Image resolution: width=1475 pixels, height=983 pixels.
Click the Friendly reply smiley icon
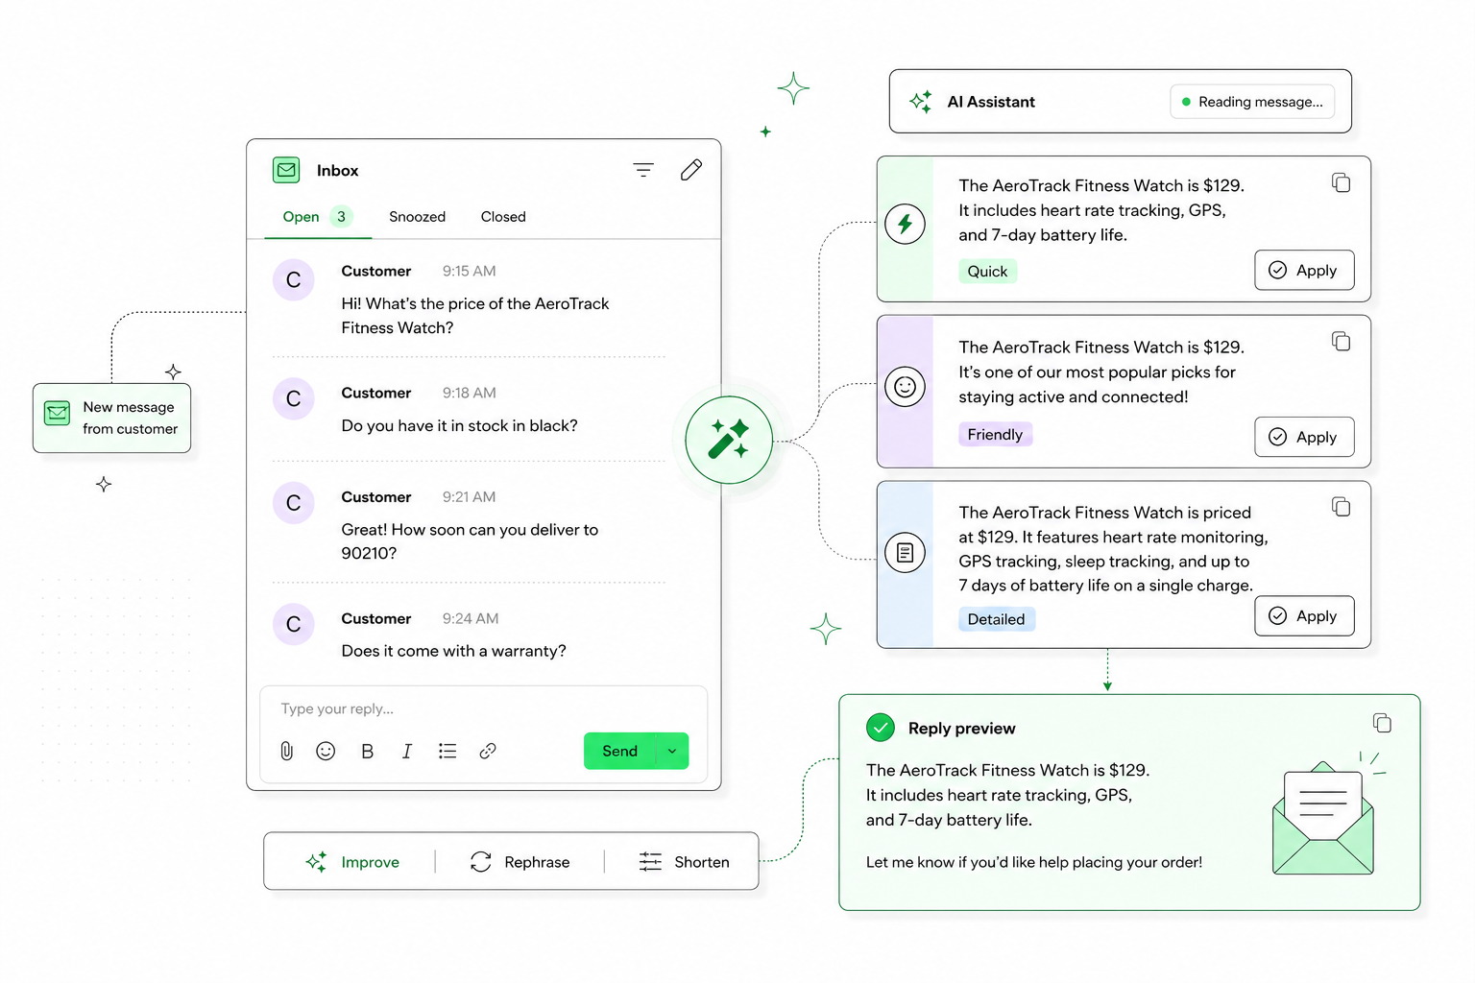point(905,387)
